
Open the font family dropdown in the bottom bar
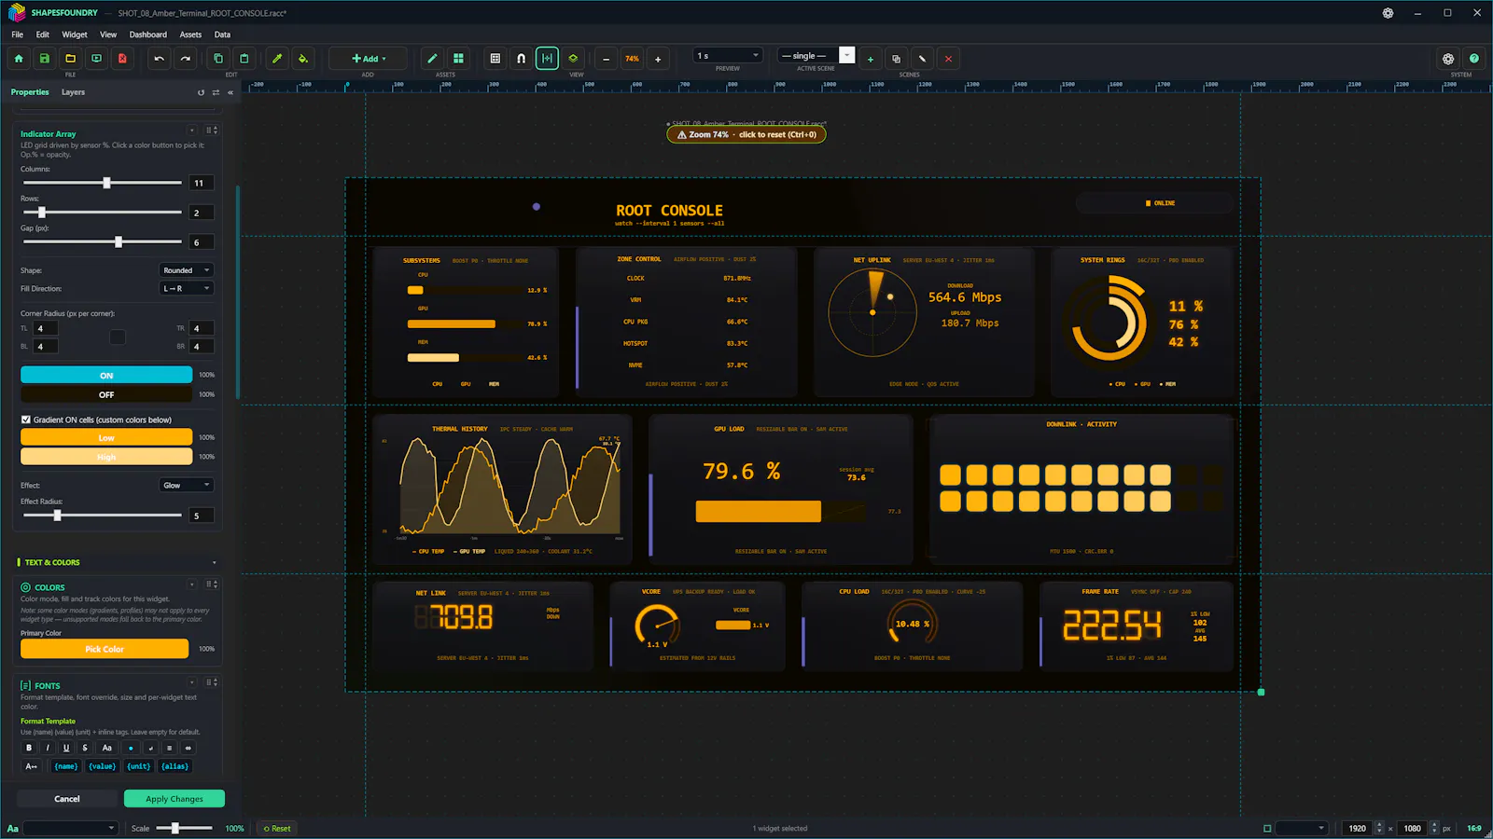pos(71,828)
